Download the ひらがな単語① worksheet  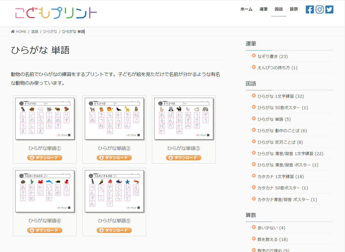click(45, 158)
